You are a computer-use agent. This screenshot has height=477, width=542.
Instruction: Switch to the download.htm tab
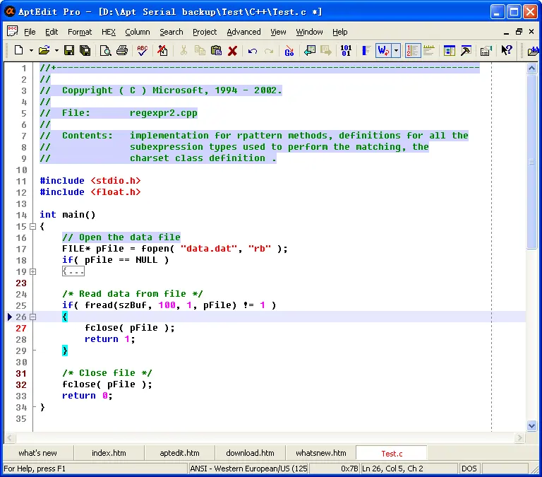pyautogui.click(x=250, y=453)
